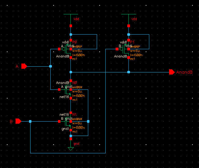
Task: Click the wire junction dot next to pin B
Action: coord(30,121)
